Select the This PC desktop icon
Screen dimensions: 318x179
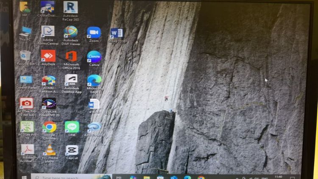[25, 34]
